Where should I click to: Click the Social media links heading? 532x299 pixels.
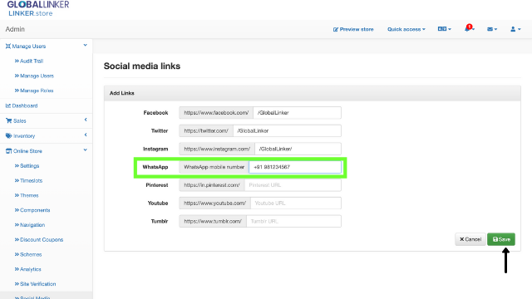click(x=142, y=66)
